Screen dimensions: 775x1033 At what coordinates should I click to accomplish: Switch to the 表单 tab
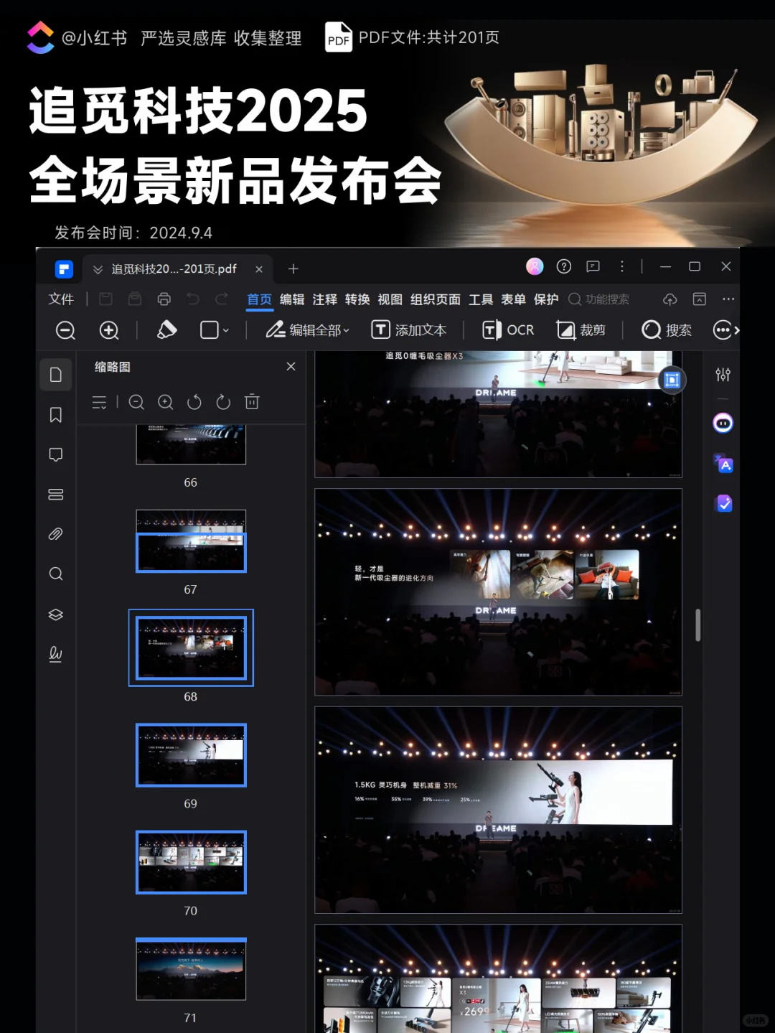tap(513, 299)
